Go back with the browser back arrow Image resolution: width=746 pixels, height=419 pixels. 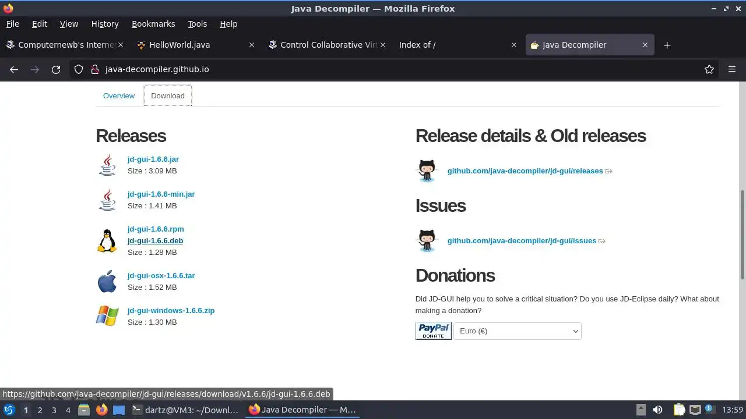pos(14,69)
